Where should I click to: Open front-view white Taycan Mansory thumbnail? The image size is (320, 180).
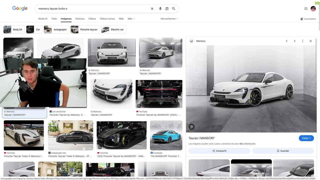point(112,52)
